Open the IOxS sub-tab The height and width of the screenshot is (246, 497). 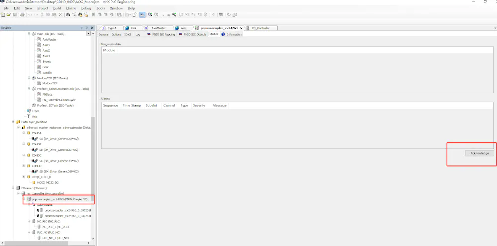click(x=128, y=34)
